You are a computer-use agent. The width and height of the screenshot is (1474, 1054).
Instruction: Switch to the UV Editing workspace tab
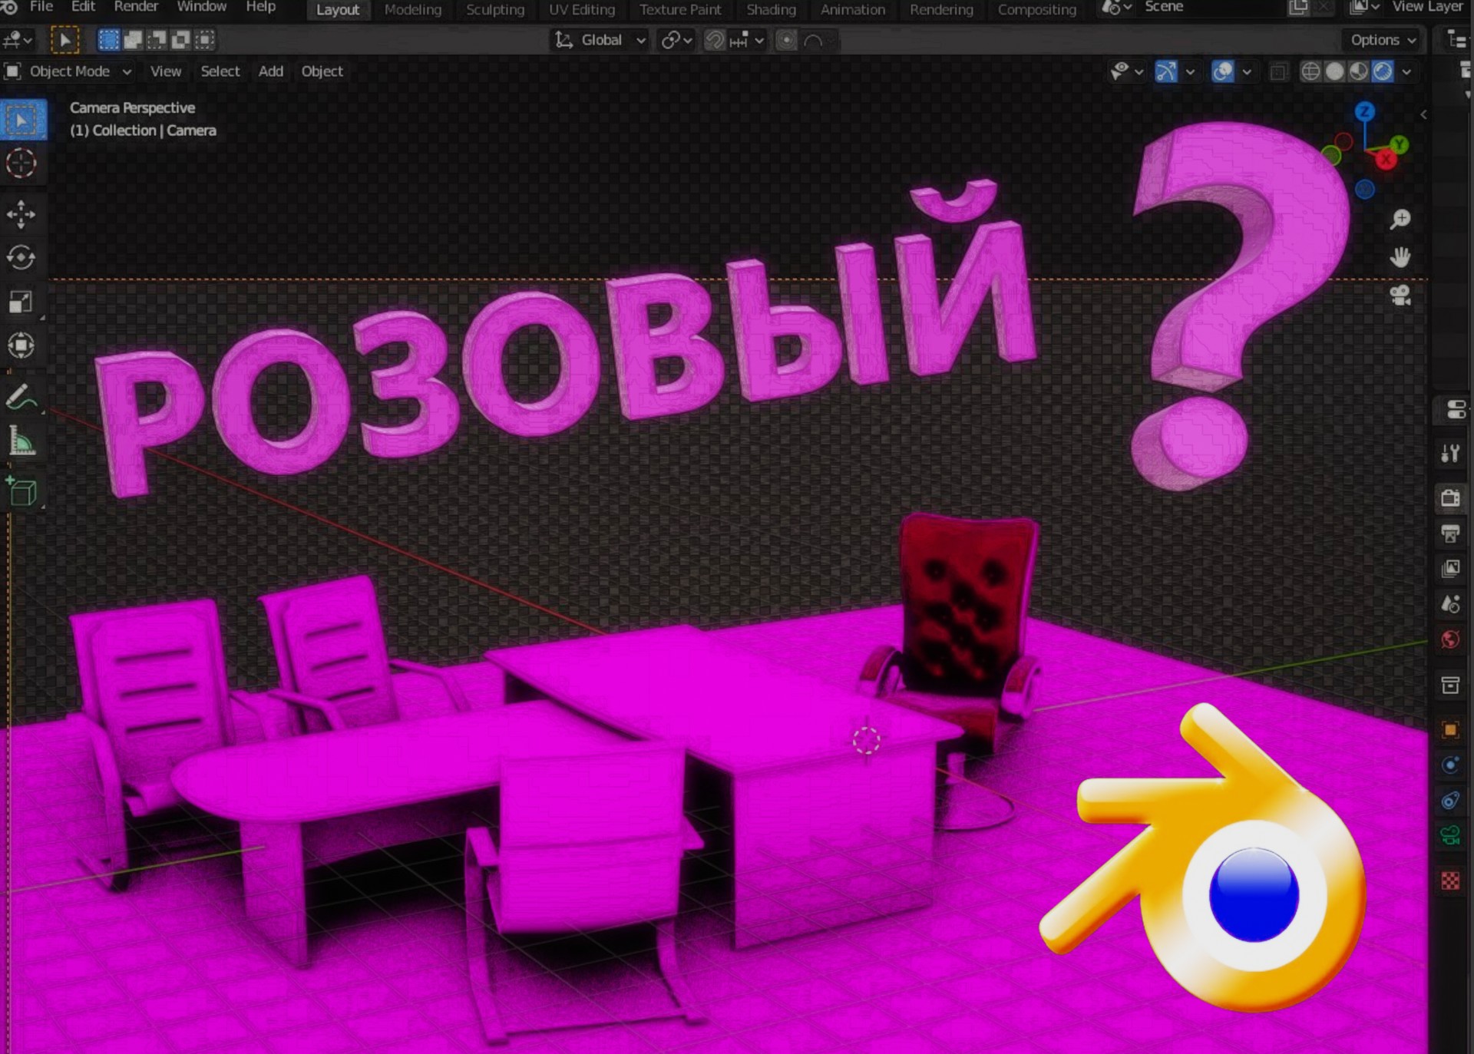point(582,10)
